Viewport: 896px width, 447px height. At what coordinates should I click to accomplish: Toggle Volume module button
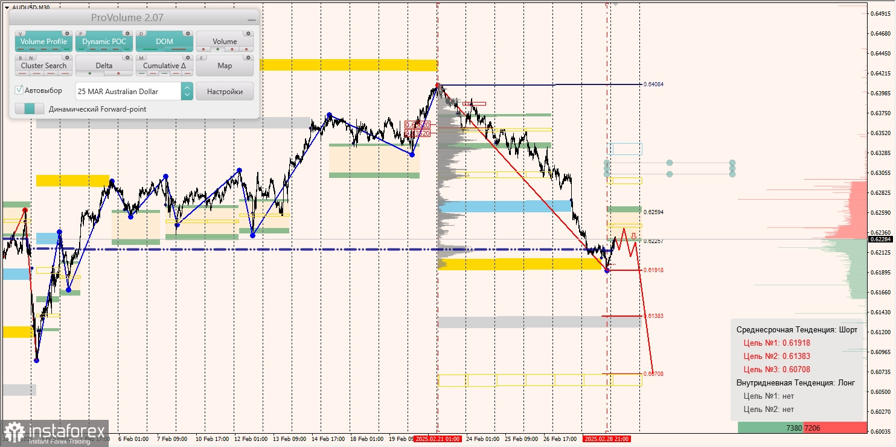[x=225, y=41]
